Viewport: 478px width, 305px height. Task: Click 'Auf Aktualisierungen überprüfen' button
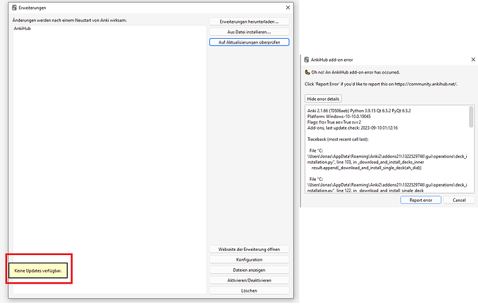point(249,42)
